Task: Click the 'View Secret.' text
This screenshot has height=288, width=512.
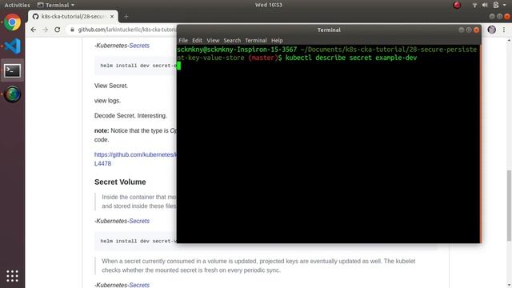Action: [x=111, y=86]
